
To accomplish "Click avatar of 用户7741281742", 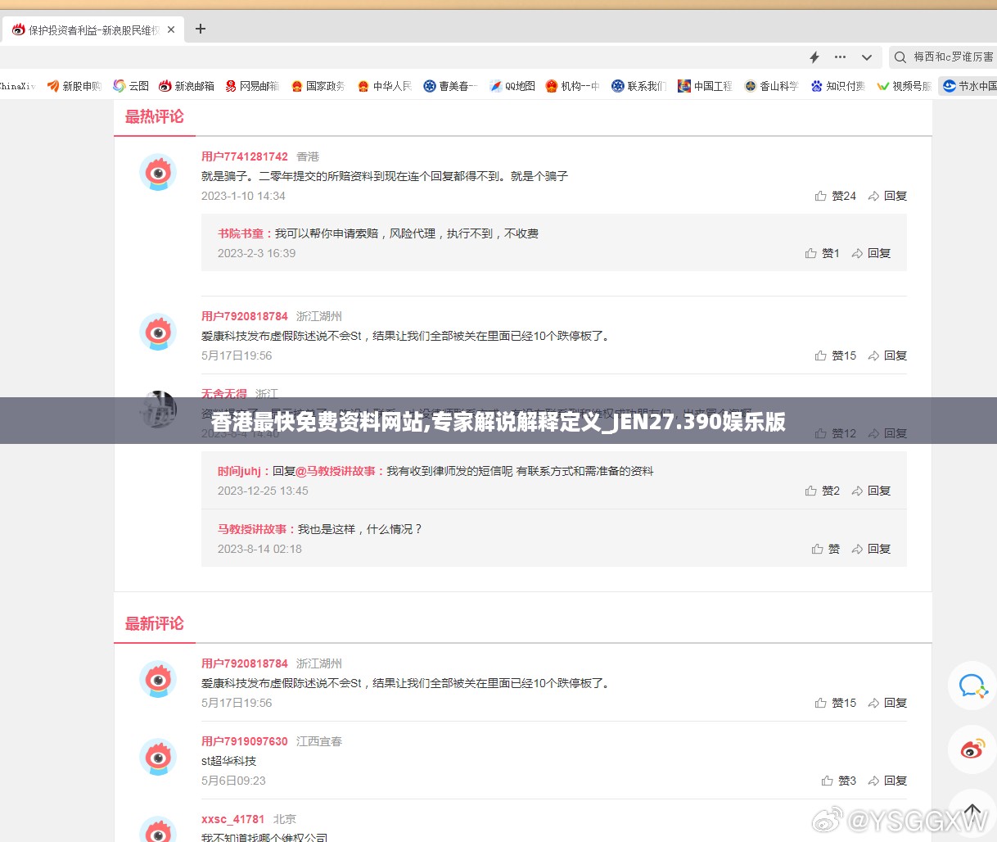I will click(x=158, y=173).
